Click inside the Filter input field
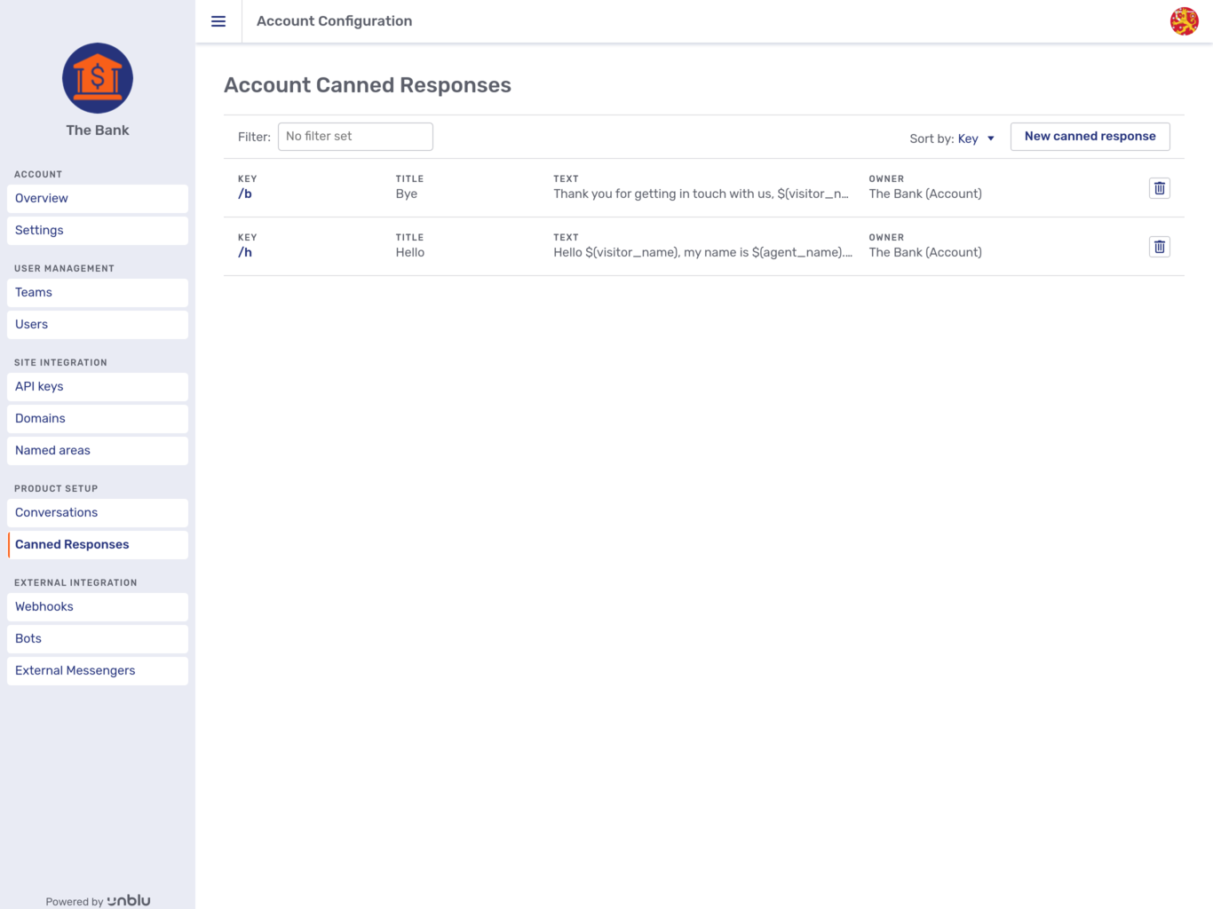This screenshot has height=909, width=1213. (355, 136)
